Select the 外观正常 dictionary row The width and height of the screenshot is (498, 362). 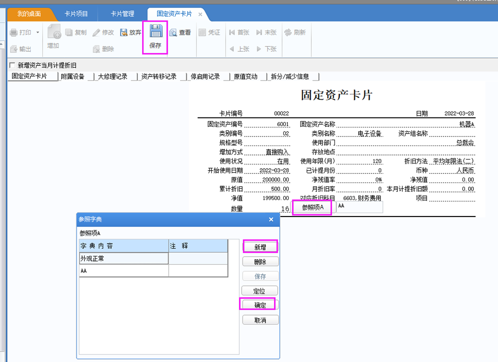coord(154,259)
